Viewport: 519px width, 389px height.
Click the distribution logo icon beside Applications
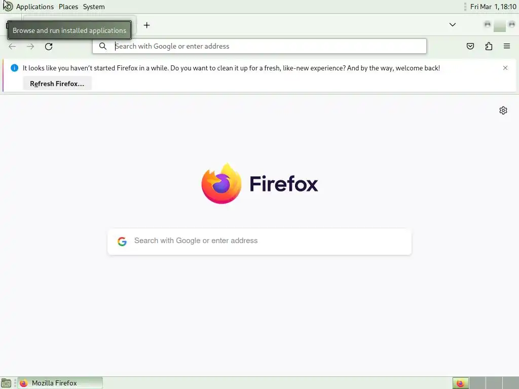[x=8, y=6]
